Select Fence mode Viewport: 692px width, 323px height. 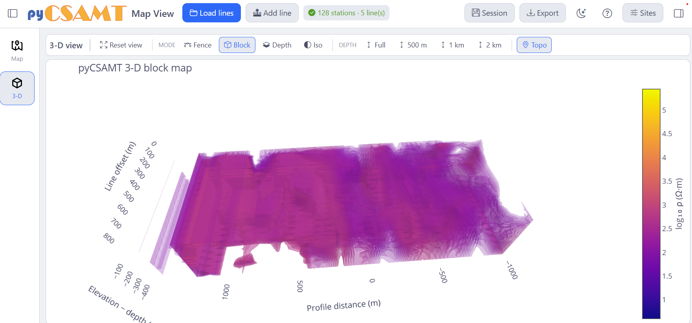click(198, 45)
